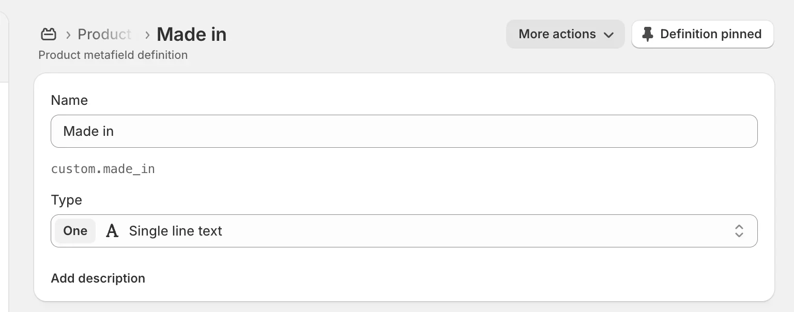The height and width of the screenshot is (312, 794).
Task: Click the letter A icon beside Single line text
Action: (112, 231)
